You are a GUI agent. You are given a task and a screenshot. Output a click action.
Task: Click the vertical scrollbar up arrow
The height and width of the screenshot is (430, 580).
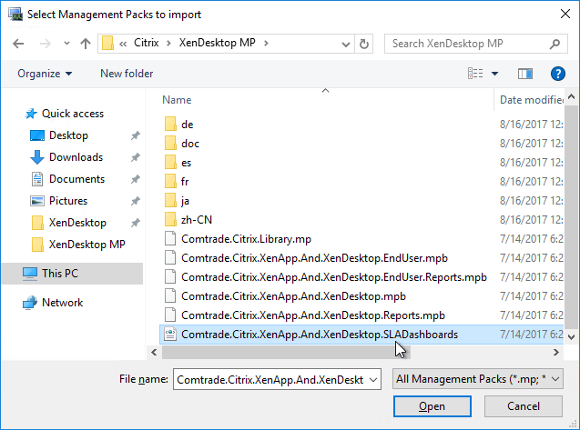[572, 96]
